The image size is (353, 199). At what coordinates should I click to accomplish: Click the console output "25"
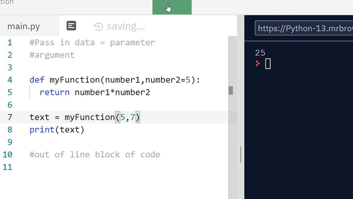[x=260, y=53]
